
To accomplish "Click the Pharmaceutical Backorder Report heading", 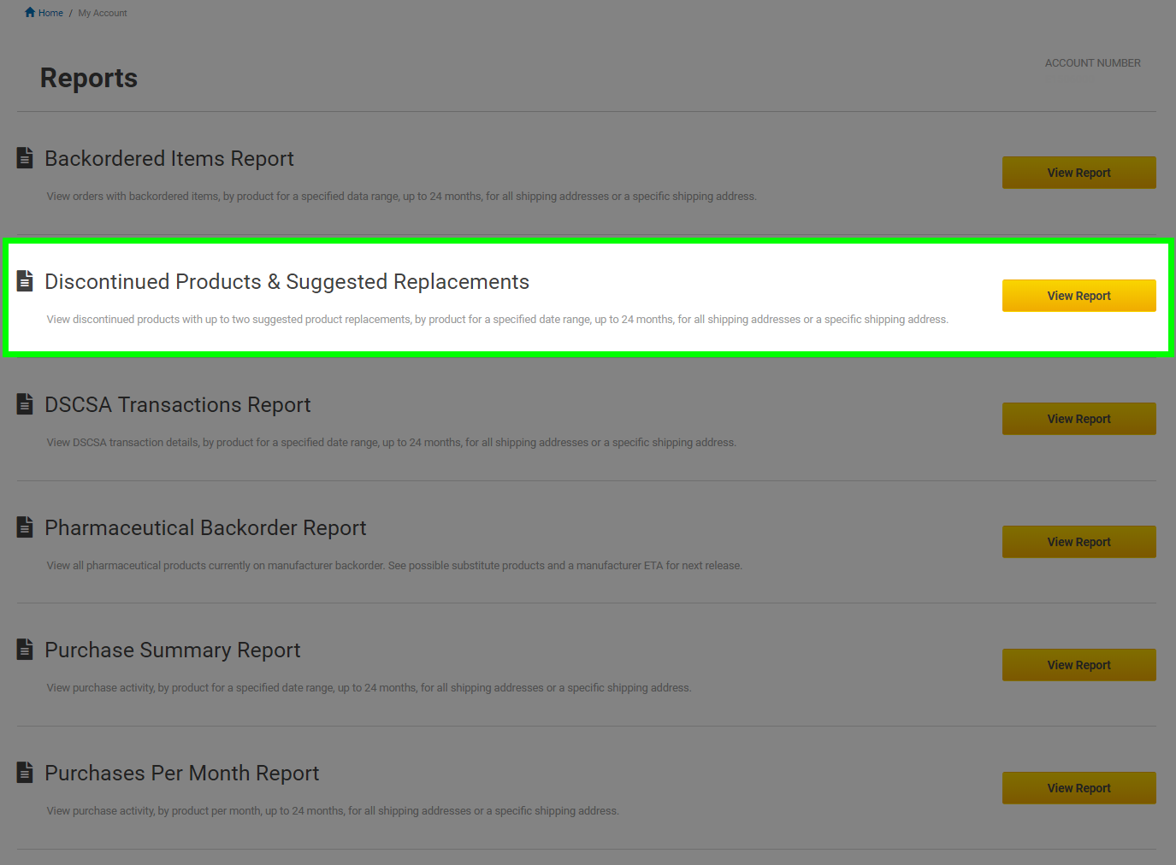I will [205, 528].
